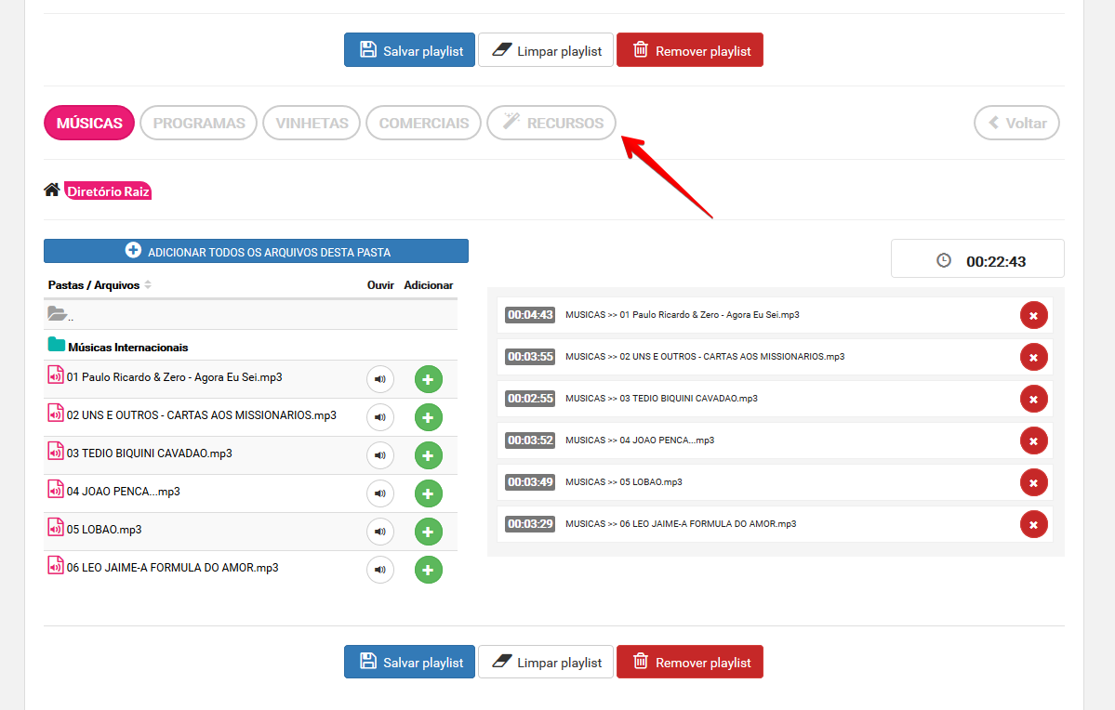Open the Músicas Internacionais folder
The height and width of the screenshot is (710, 1115).
128,347
